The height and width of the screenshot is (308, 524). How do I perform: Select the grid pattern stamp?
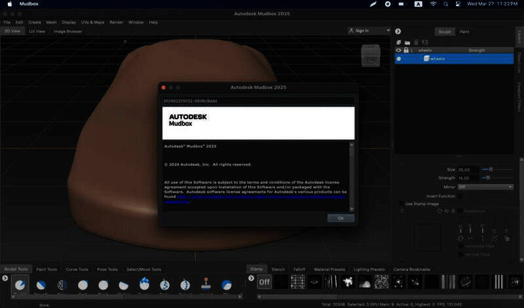[298, 282]
